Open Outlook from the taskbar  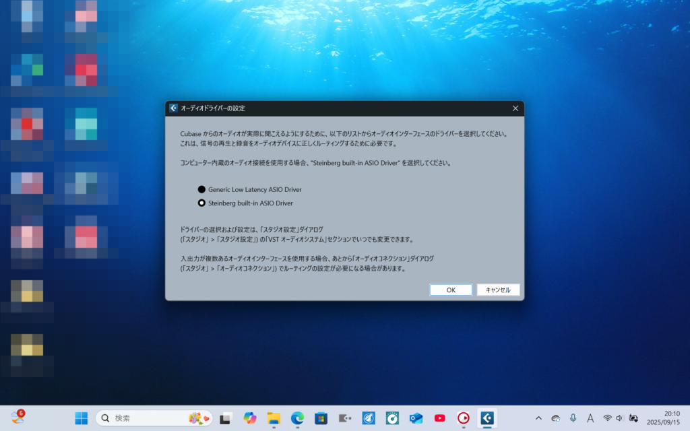[416, 418]
